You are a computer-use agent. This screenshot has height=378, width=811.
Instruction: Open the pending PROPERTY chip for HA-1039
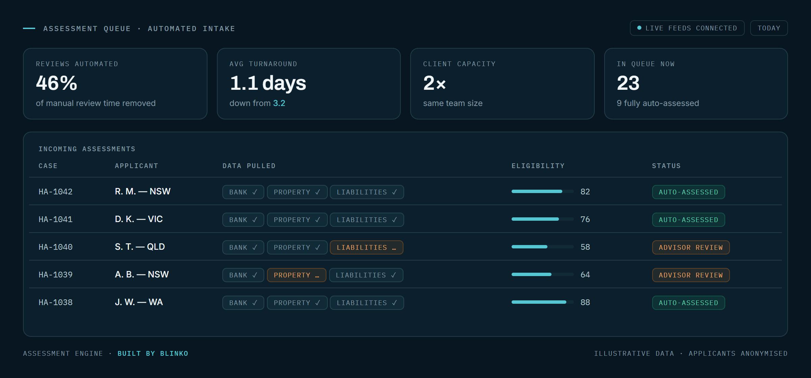tap(296, 275)
